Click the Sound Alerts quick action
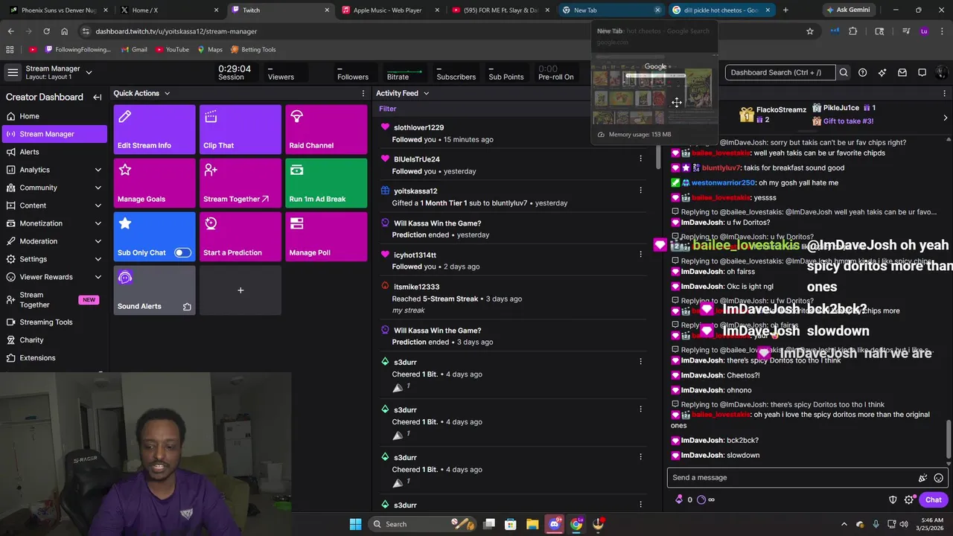953x536 pixels. click(x=154, y=290)
